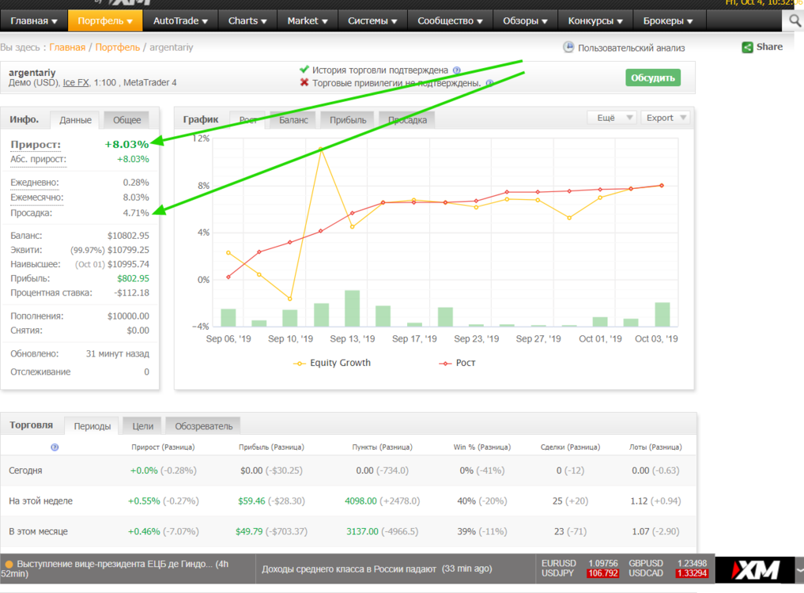Click the account name argentariy heading
This screenshot has width=804, height=593.
pyautogui.click(x=32, y=72)
